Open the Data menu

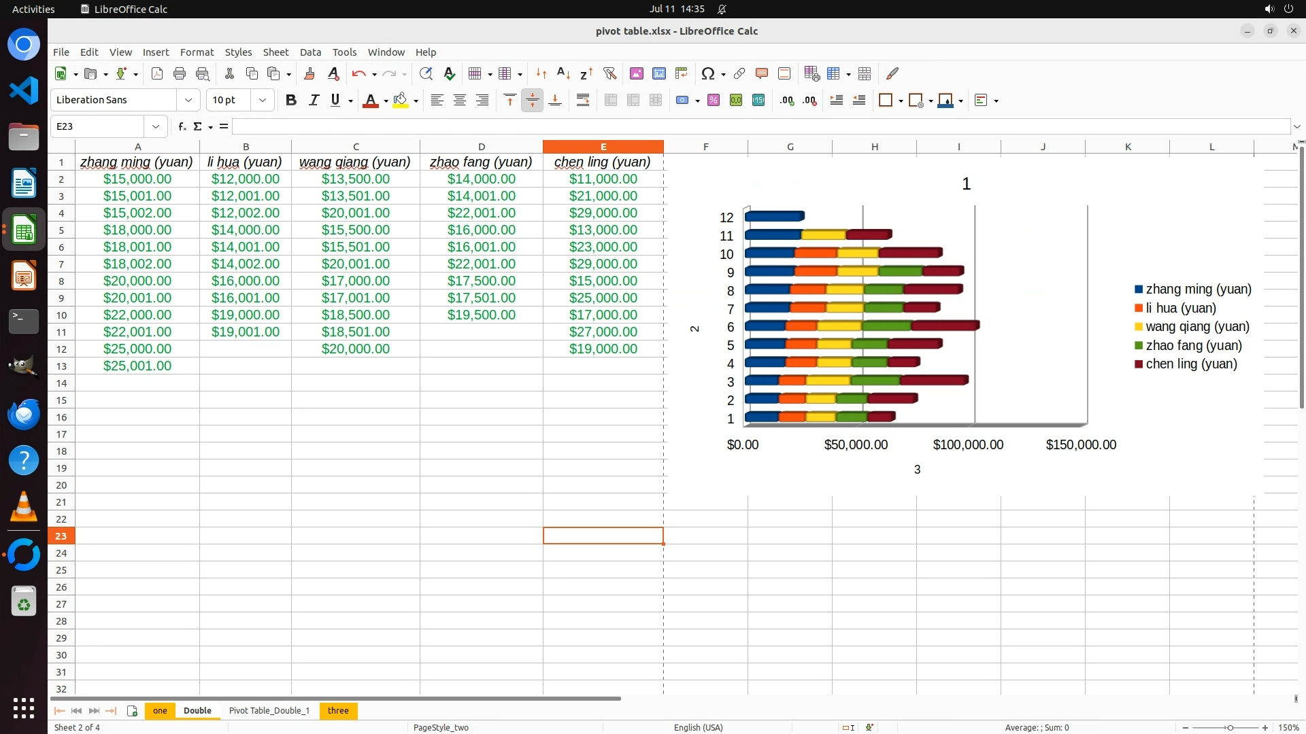pos(310,52)
